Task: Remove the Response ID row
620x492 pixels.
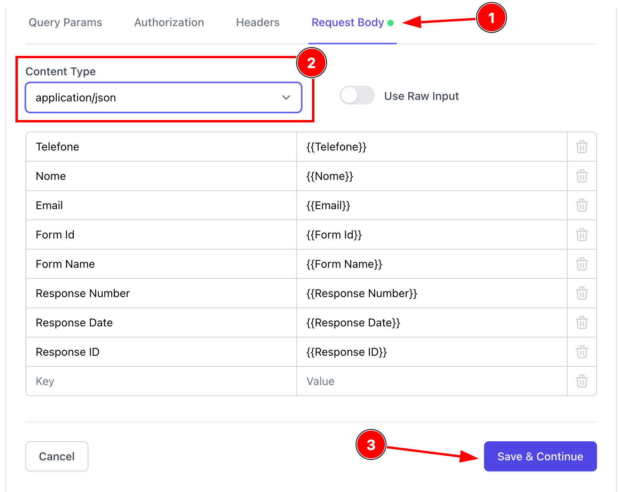Action: coord(582,352)
